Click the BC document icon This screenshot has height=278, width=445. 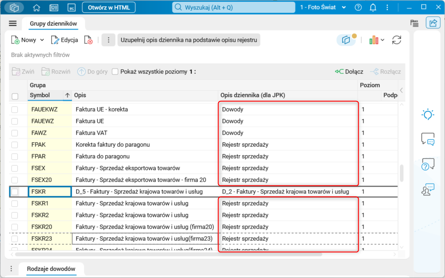(72, 8)
